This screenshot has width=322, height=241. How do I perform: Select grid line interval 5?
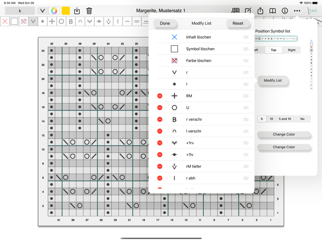pos(262,119)
